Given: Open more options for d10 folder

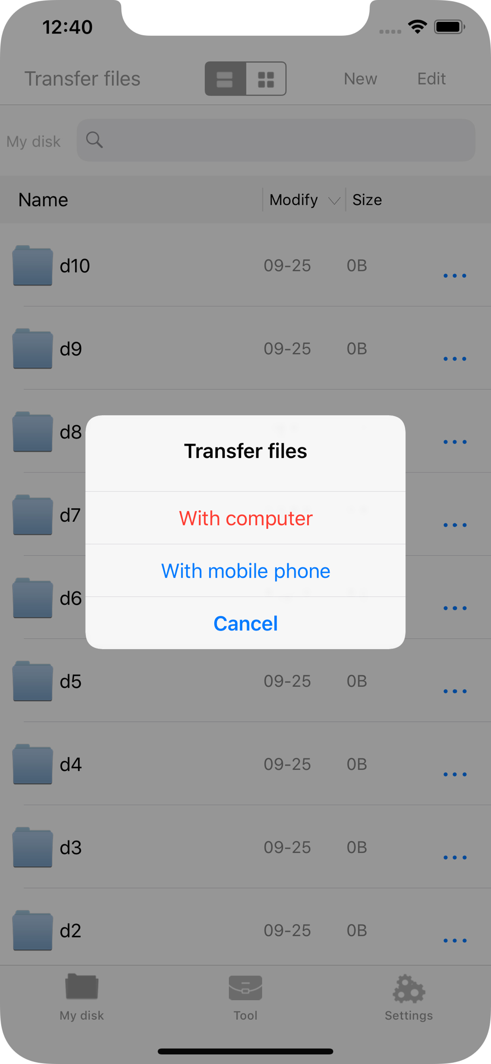Looking at the screenshot, I should point(455,276).
